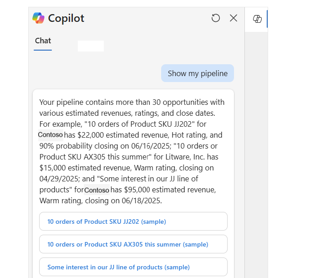Viewport: 315px width, 278px height.
Task: Click the colorful Copilot logo
Action: [38, 18]
